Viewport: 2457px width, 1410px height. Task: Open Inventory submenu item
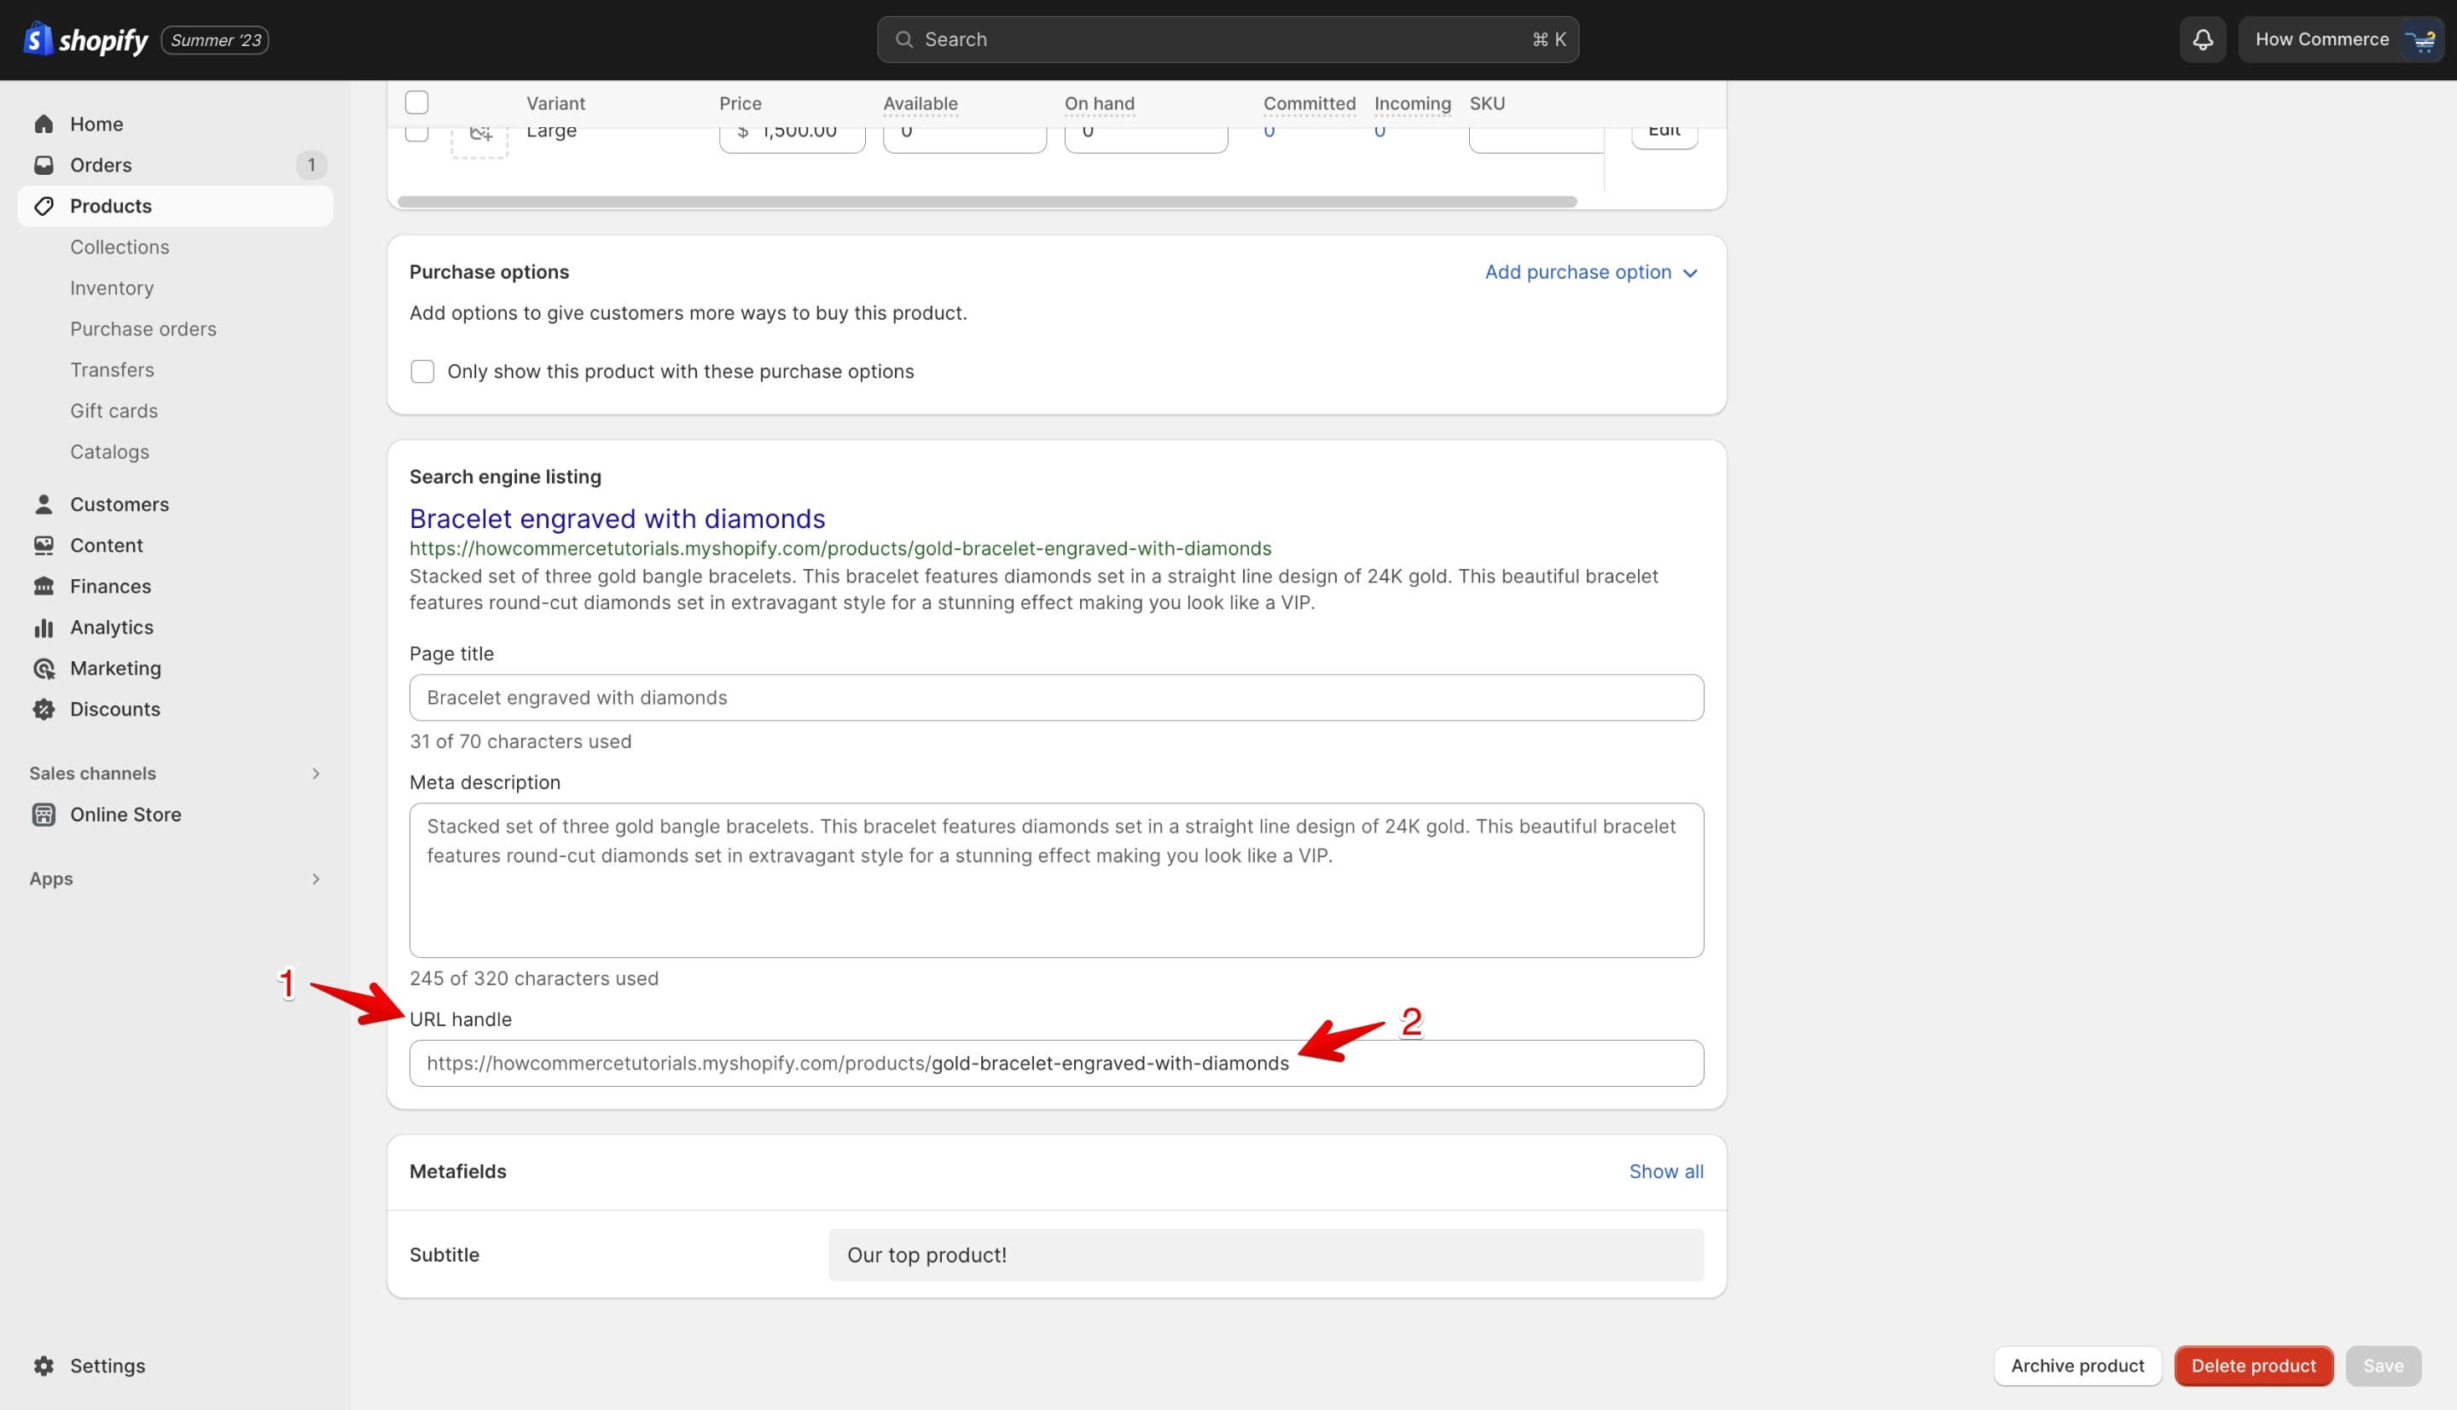click(x=112, y=287)
